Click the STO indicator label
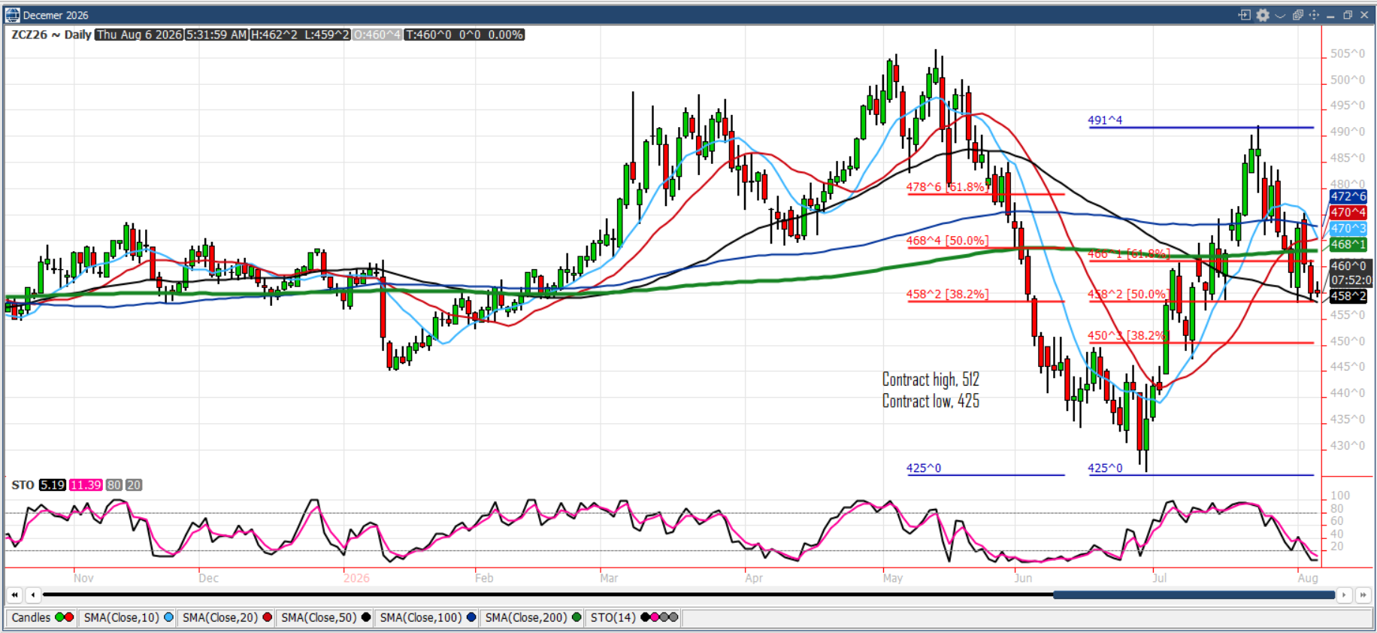 [x=23, y=485]
